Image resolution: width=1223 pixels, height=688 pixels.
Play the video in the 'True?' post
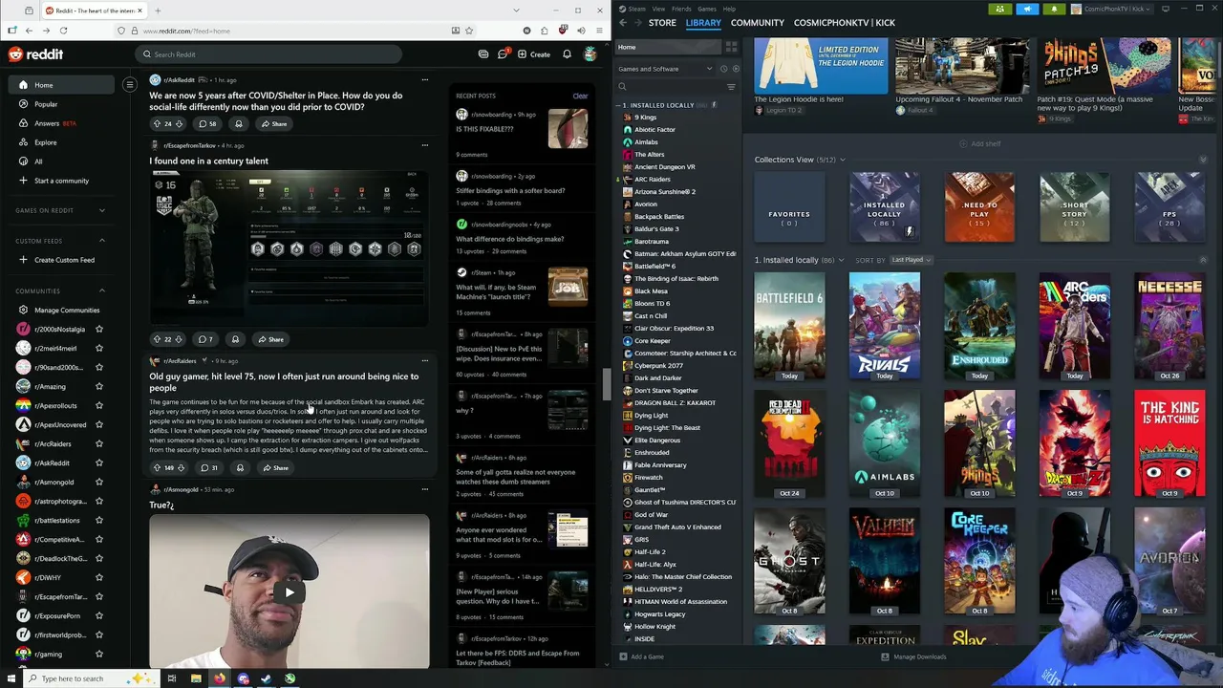(x=289, y=591)
